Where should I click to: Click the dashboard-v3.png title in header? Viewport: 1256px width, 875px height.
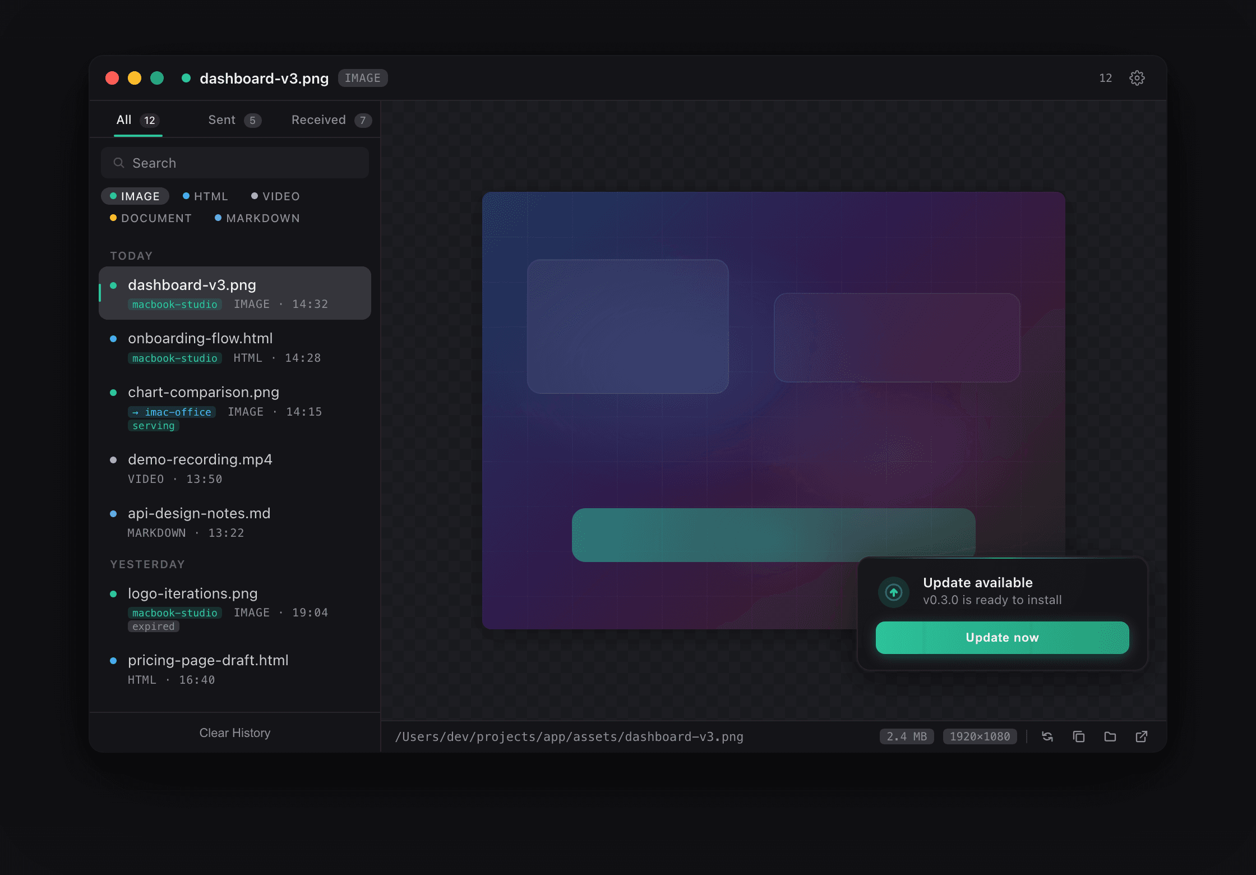click(x=264, y=78)
